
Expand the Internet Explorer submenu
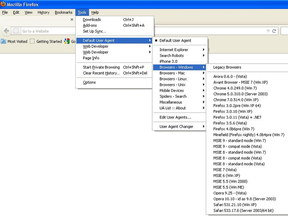pos(180,50)
